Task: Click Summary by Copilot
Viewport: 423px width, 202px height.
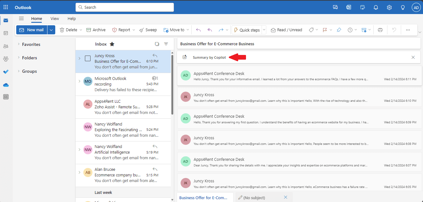Action: (209, 57)
